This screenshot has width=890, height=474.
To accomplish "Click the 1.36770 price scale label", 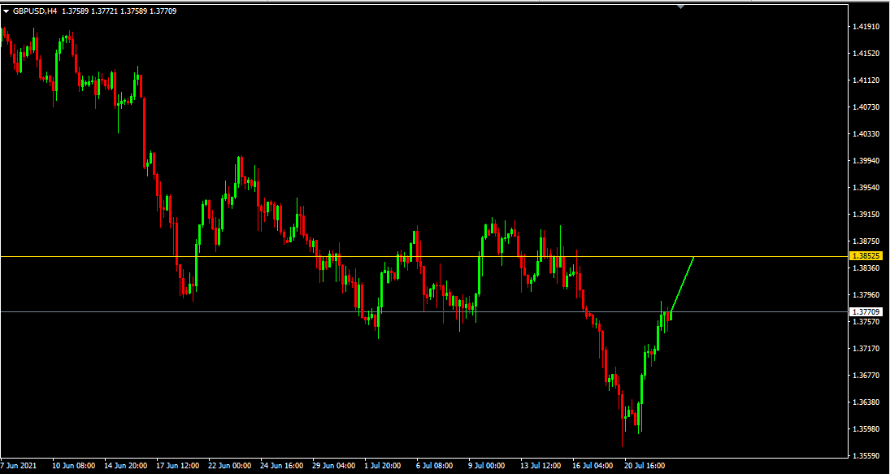I will coord(866,376).
